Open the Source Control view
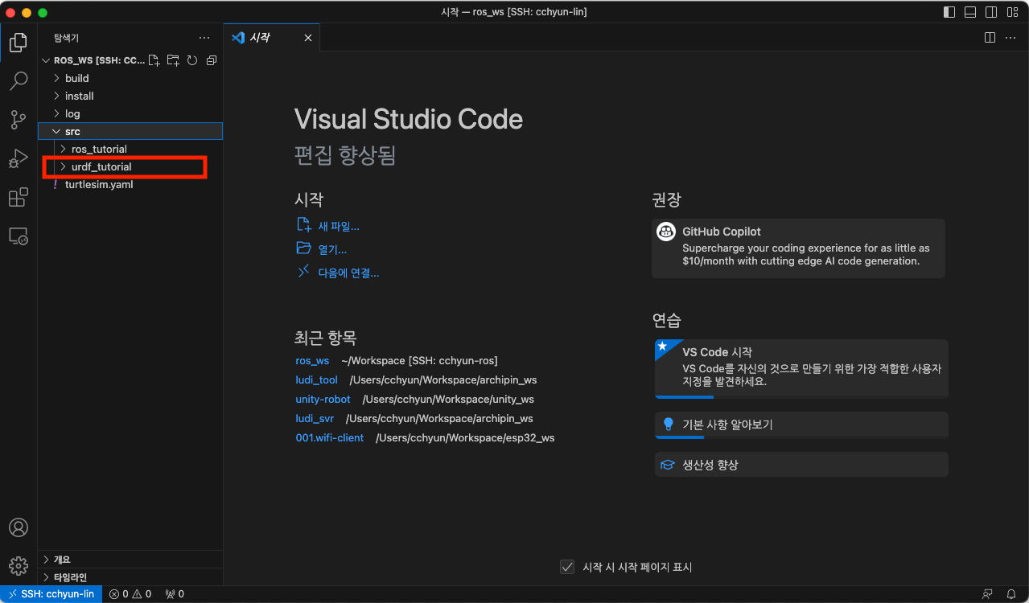This screenshot has width=1029, height=603. tap(19, 120)
